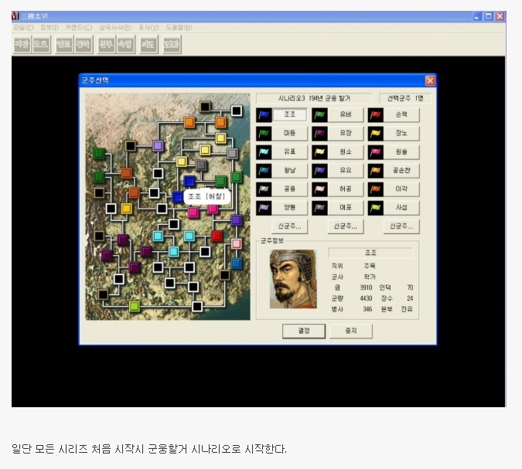The image size is (522, 469).
Task: Close the 군주선택 dialog
Action: 430,80
